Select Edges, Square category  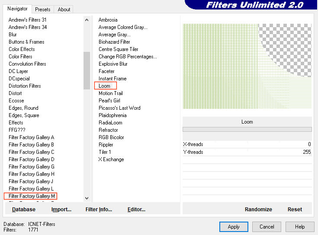[24, 115]
